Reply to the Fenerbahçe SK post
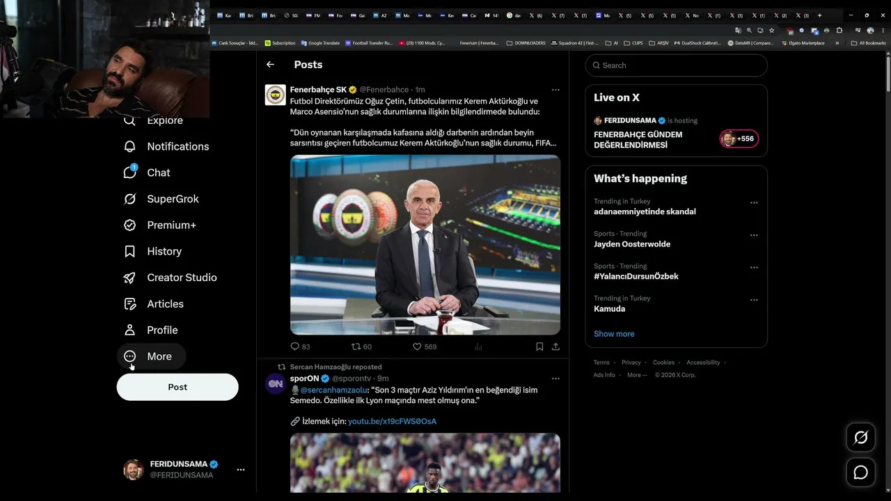Screen dimensions: 891x501 tap(300, 347)
